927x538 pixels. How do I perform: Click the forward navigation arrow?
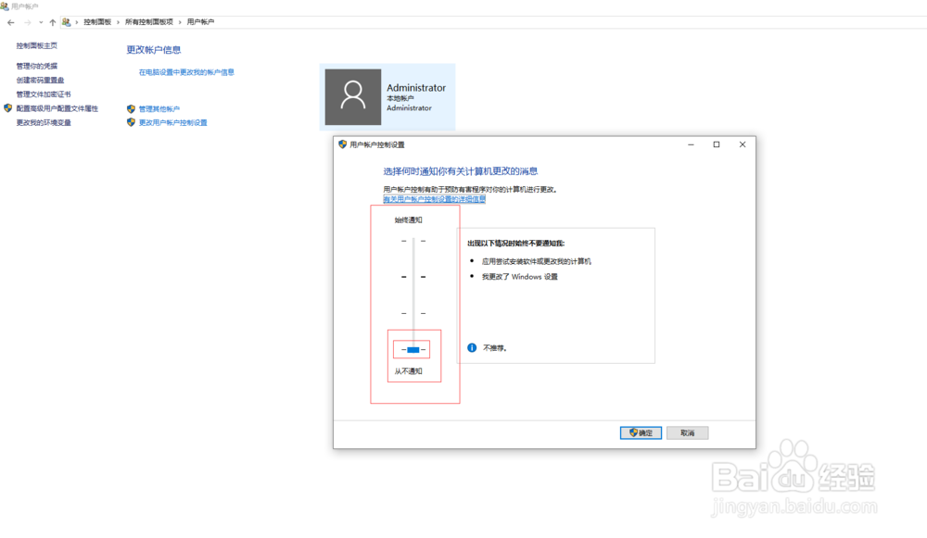pyautogui.click(x=27, y=22)
